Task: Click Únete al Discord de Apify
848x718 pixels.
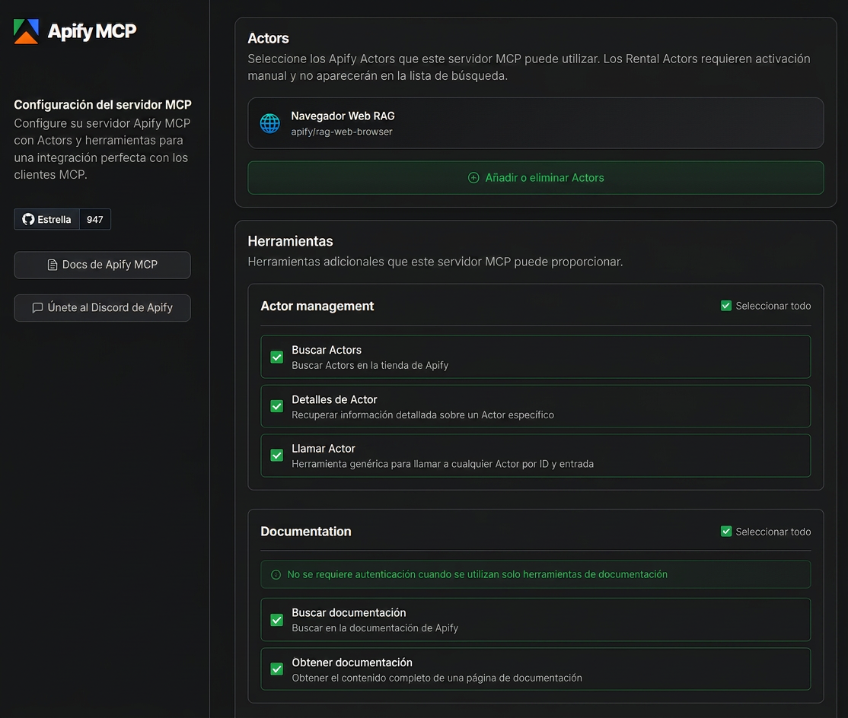Action: pos(102,308)
